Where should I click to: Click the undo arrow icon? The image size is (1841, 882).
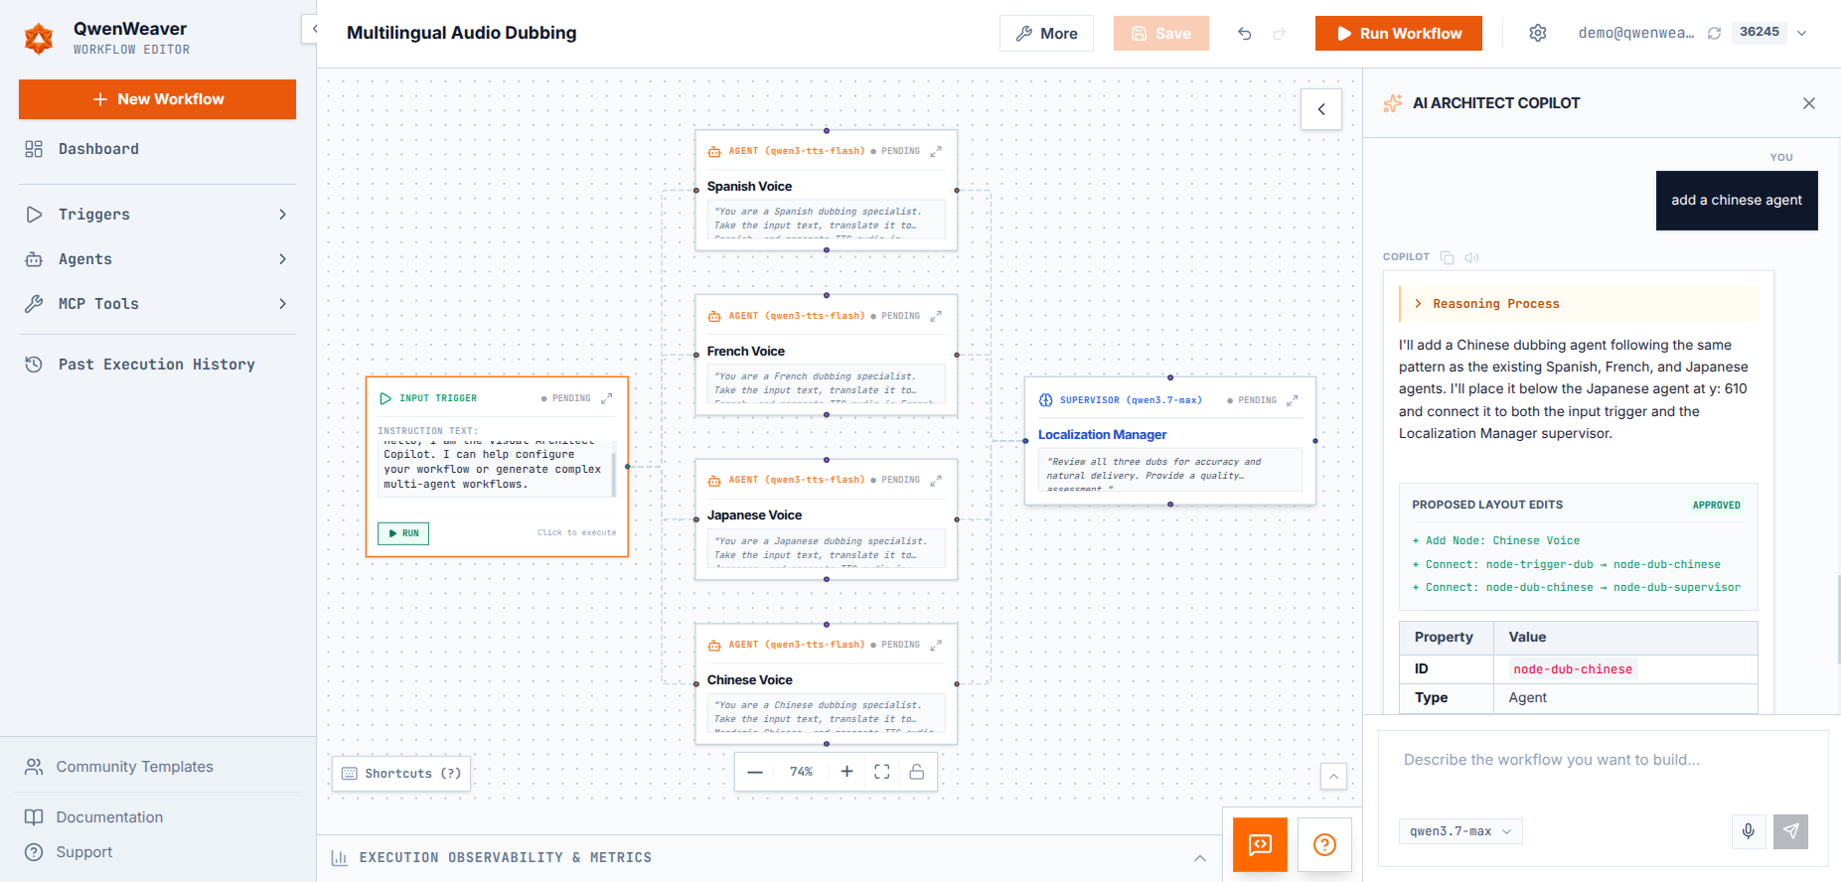click(1245, 34)
